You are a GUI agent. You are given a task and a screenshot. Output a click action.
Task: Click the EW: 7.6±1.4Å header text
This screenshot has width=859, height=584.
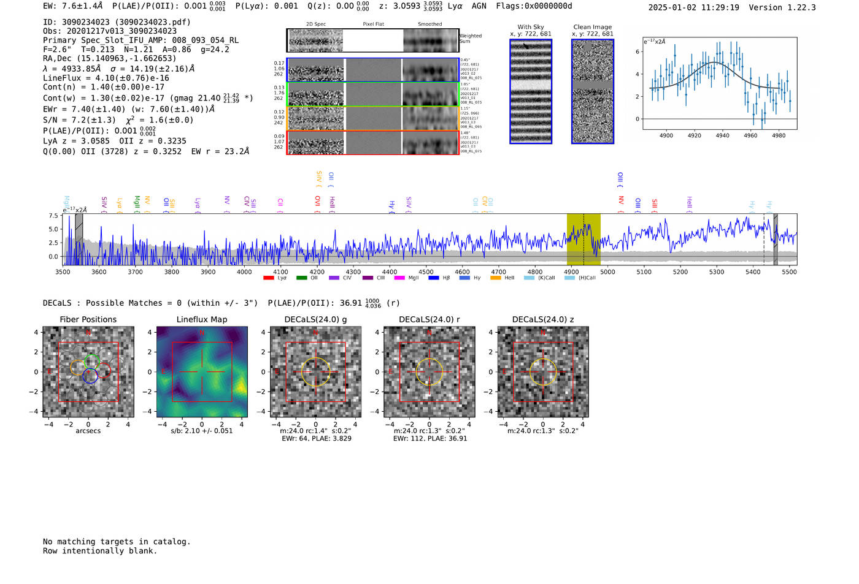coord(73,6)
